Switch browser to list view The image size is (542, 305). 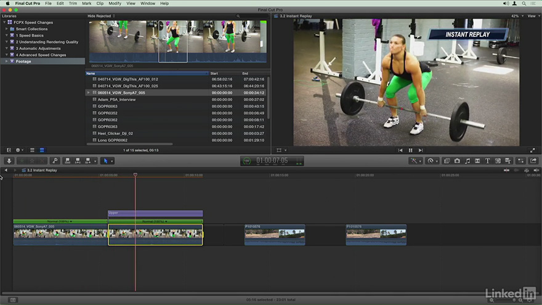pyautogui.click(x=42, y=150)
